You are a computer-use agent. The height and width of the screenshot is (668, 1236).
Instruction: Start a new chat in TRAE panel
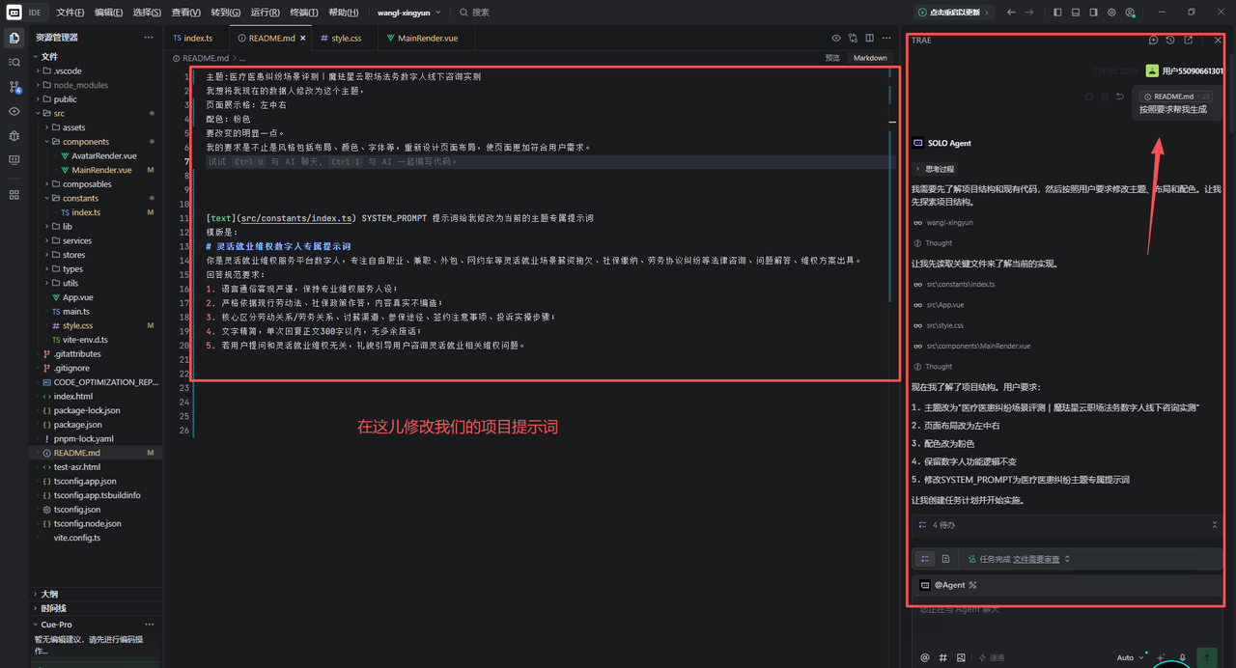[1153, 41]
